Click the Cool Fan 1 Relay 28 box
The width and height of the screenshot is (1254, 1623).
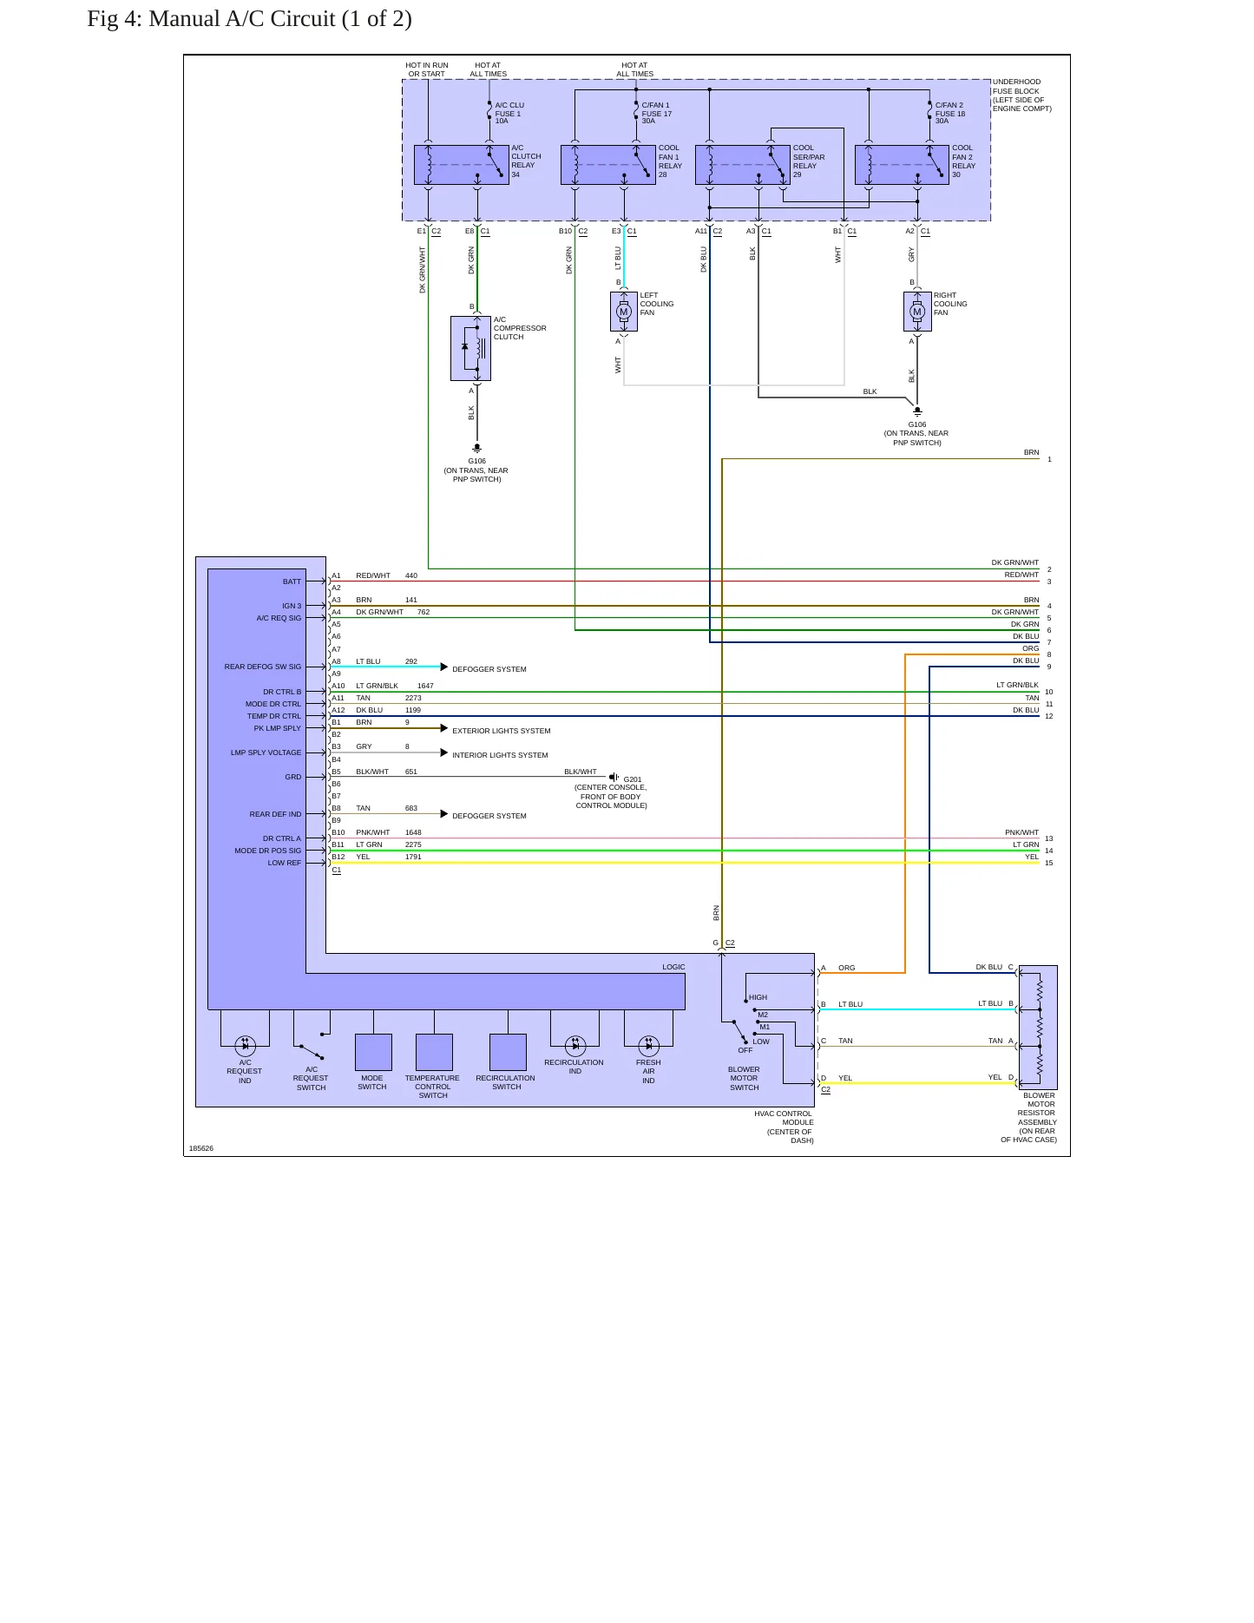pyautogui.click(x=607, y=165)
